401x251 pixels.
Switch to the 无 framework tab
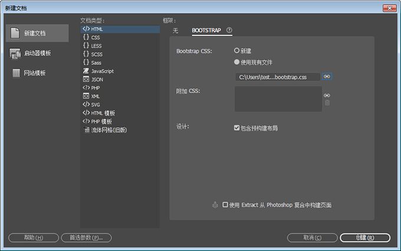point(175,31)
